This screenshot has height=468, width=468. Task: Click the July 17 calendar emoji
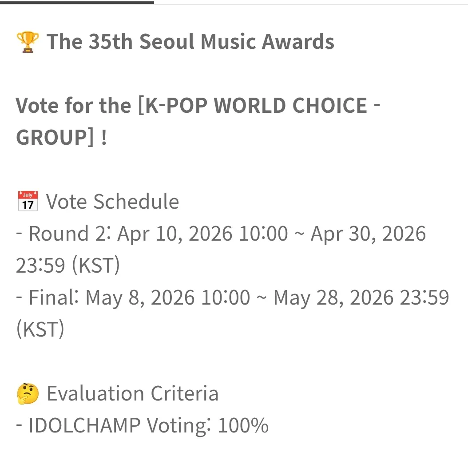pos(28,202)
